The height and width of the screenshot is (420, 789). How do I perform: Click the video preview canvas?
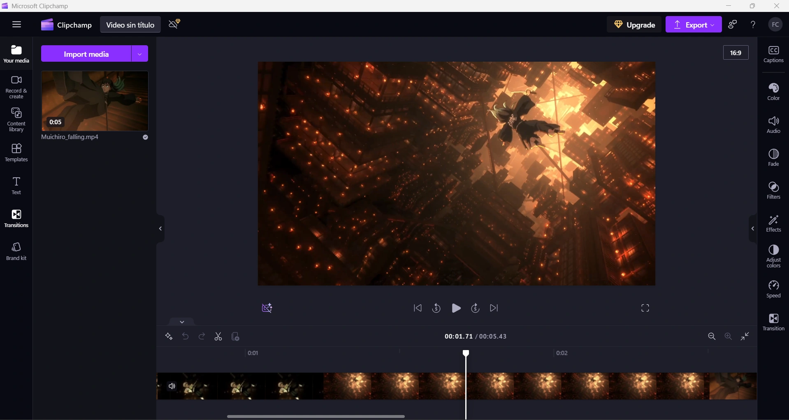[x=457, y=174]
